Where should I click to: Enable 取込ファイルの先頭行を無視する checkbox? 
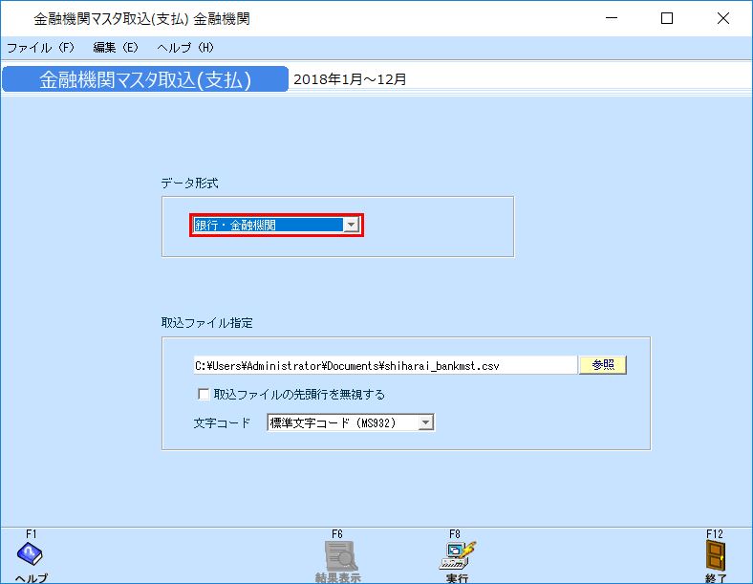click(x=204, y=395)
